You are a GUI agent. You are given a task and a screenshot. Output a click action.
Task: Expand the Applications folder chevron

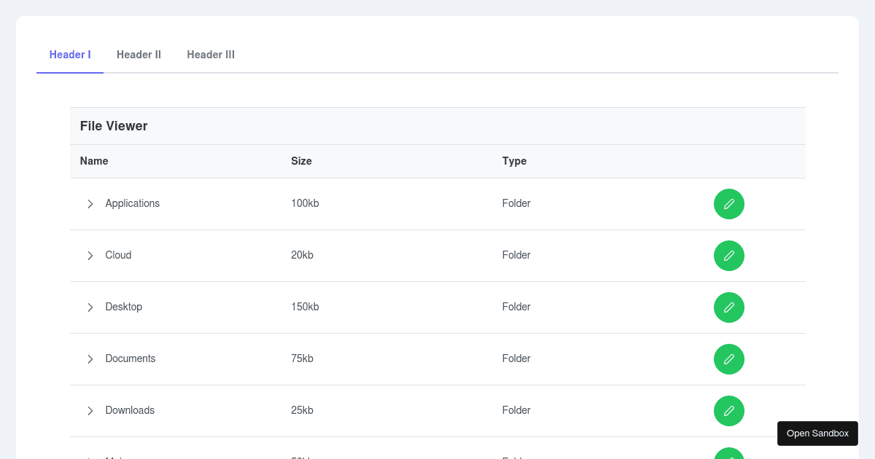90,204
